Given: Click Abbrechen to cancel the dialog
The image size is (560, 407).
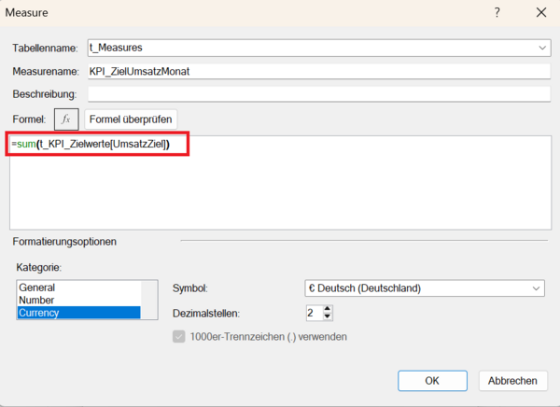Looking at the screenshot, I should click(512, 381).
